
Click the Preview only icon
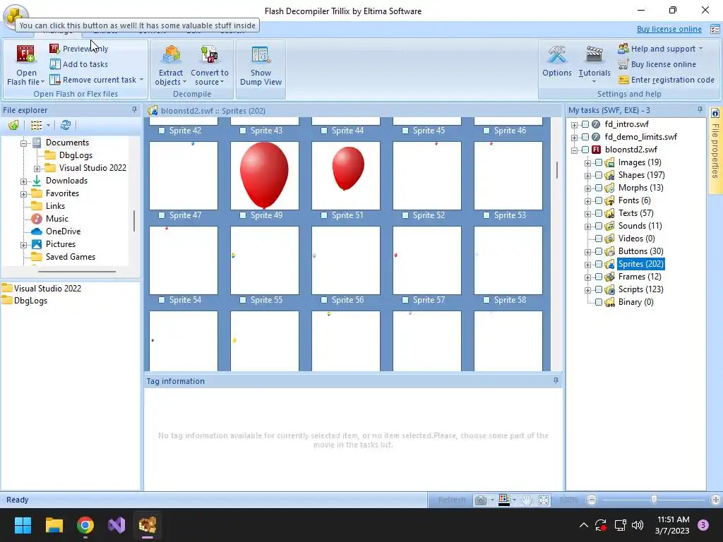pos(54,49)
